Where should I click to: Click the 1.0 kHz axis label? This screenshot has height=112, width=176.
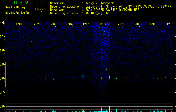pyautogui.click(x=2, y=50)
